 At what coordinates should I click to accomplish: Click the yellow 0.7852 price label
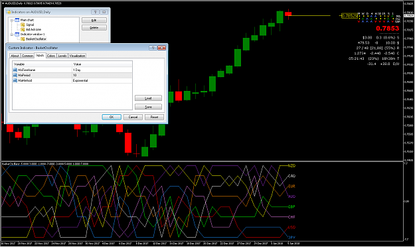[349, 16]
